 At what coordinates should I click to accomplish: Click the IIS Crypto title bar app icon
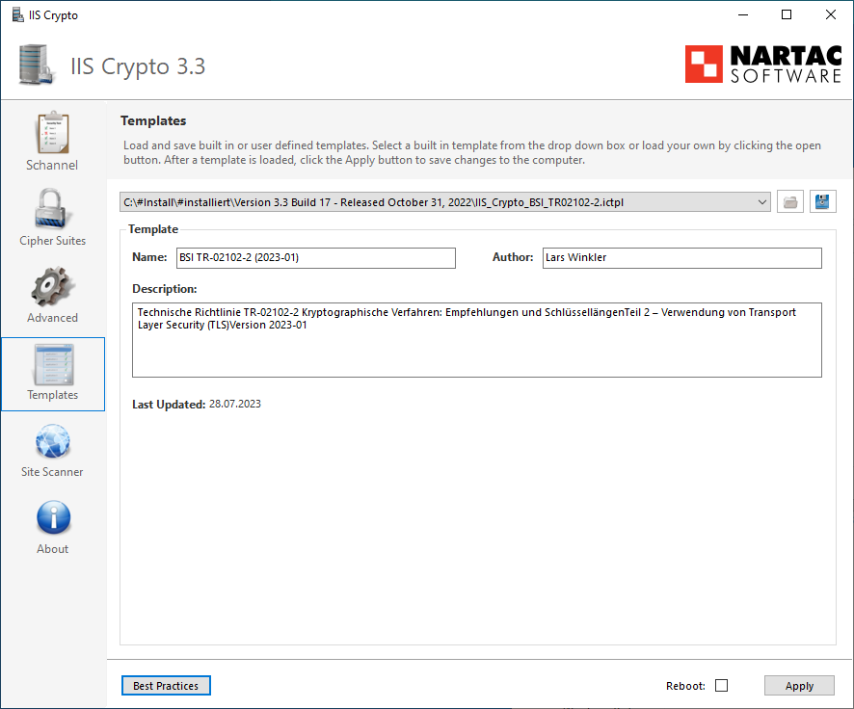18,14
